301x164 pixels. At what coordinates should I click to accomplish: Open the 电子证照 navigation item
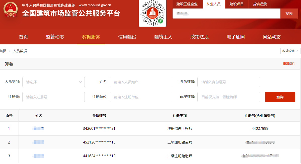(236, 37)
